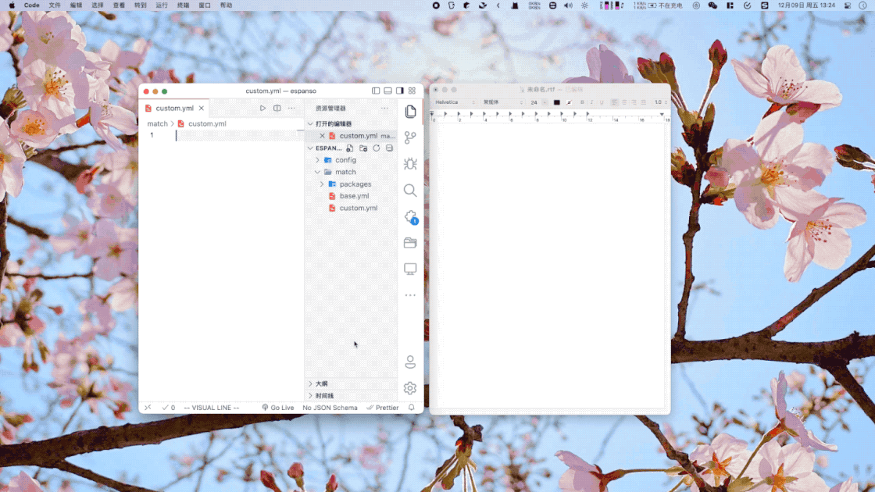Open the black text color swatch

(x=557, y=102)
